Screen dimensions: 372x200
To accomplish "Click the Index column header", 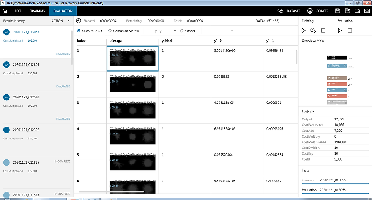I will (x=81, y=41).
